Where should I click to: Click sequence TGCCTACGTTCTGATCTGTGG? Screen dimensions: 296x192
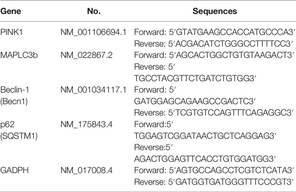[195, 78]
